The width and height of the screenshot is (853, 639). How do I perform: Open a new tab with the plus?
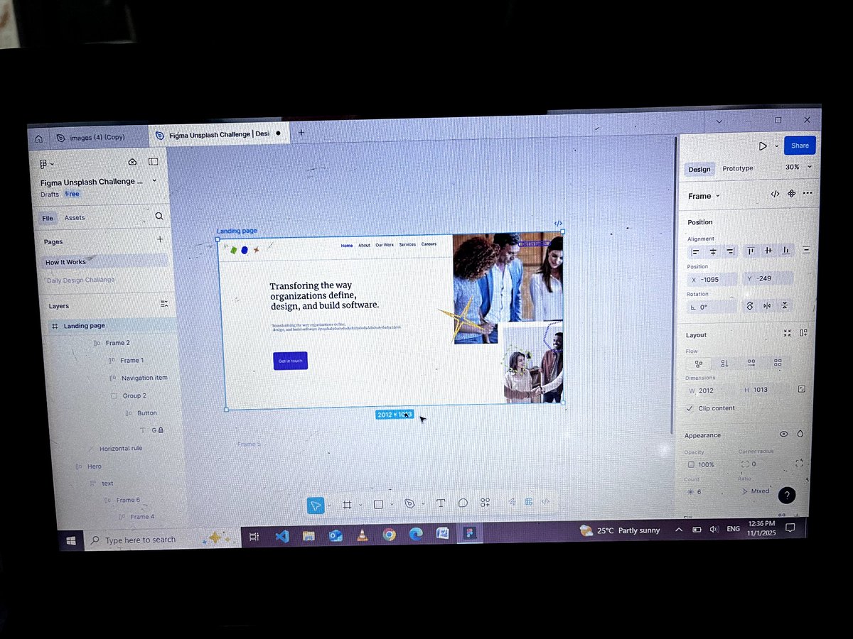(x=301, y=133)
